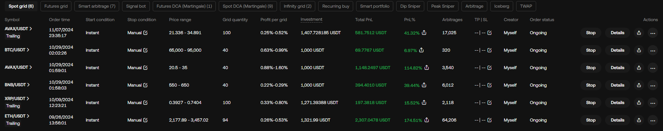This screenshot has width=663, height=131.
Task: Open more options for XRP/USDT row
Action: [653, 103]
